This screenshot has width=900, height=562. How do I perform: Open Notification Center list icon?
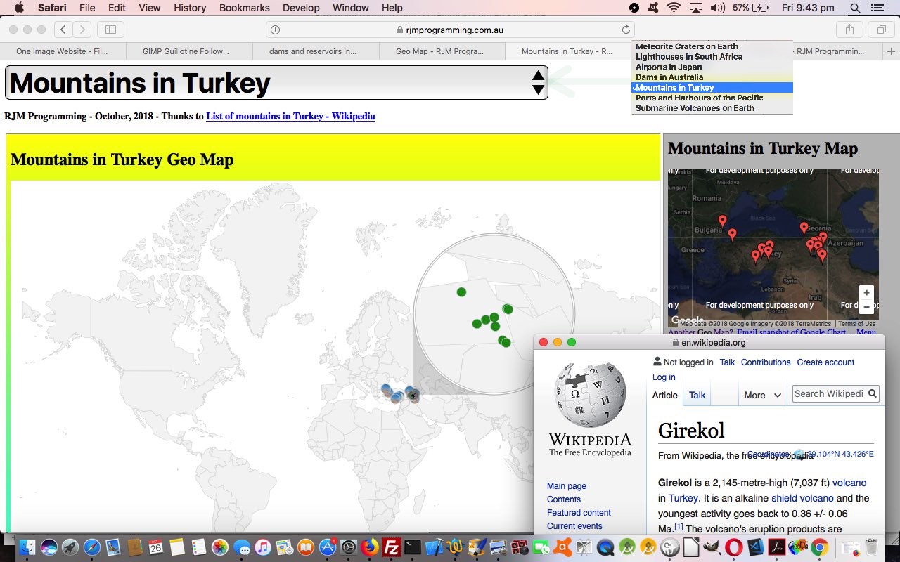877,8
